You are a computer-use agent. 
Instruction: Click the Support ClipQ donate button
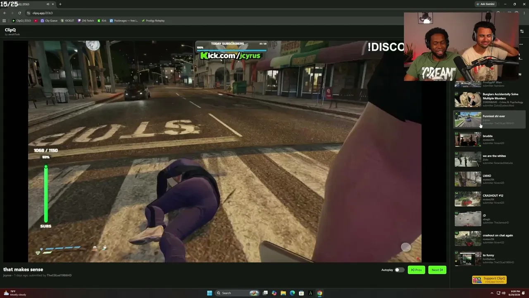tap(489, 280)
